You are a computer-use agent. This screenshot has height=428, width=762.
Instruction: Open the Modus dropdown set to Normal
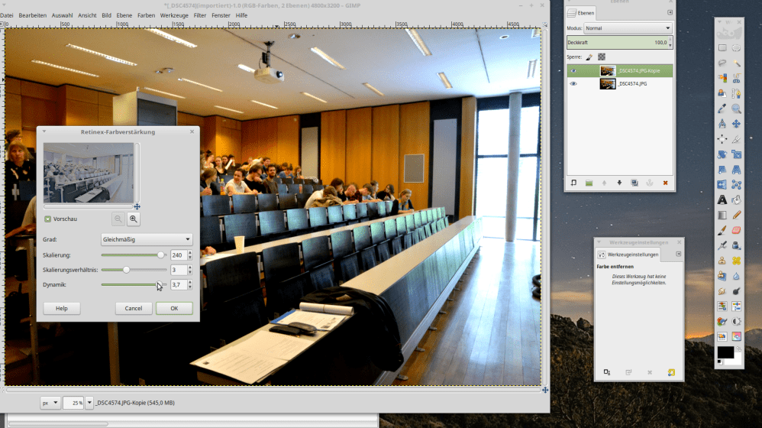628,28
